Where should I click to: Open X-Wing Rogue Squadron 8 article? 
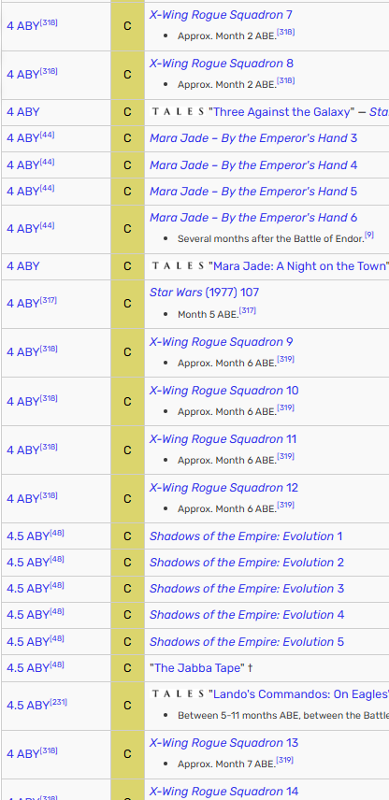pos(221,64)
